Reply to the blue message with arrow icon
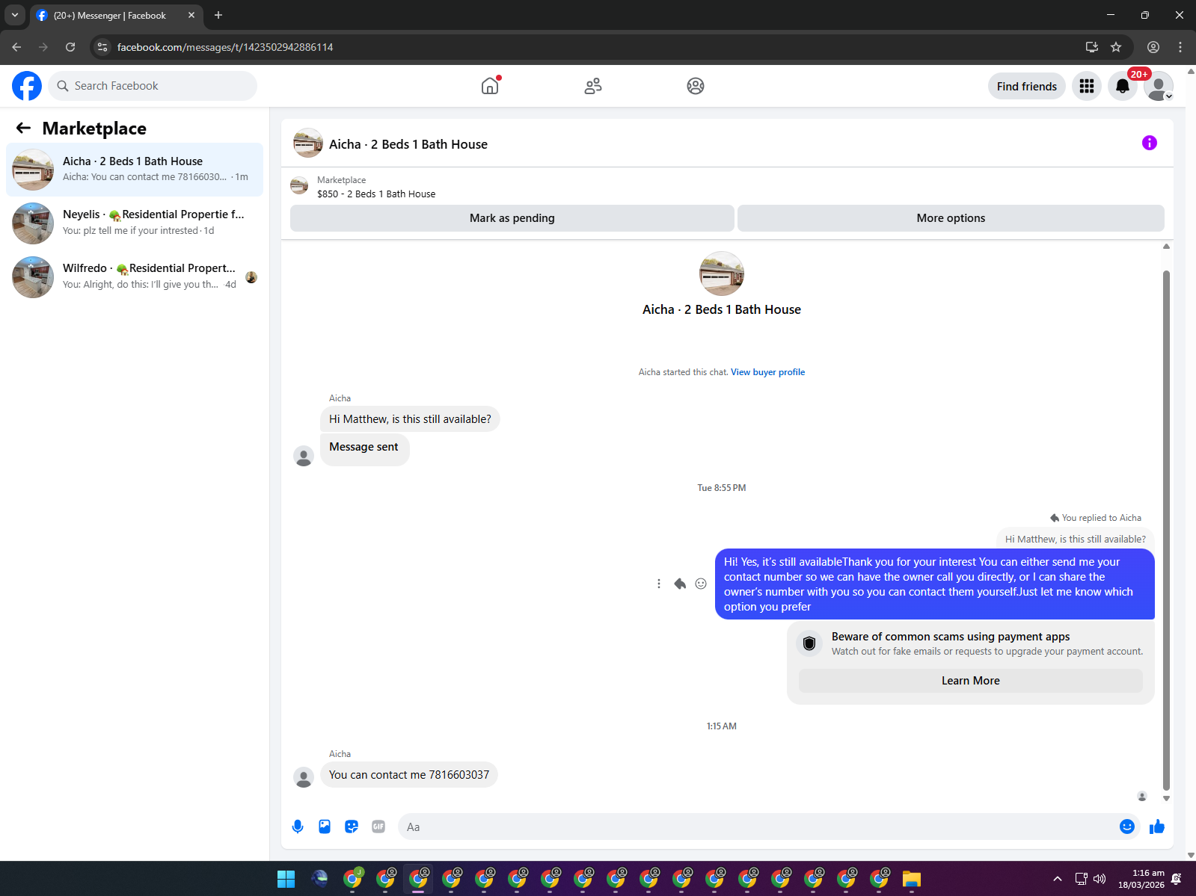Screen dimensions: 1196x896 point(680,584)
